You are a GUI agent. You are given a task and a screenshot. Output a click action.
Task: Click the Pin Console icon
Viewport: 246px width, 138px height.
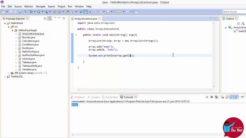pos(242,97)
